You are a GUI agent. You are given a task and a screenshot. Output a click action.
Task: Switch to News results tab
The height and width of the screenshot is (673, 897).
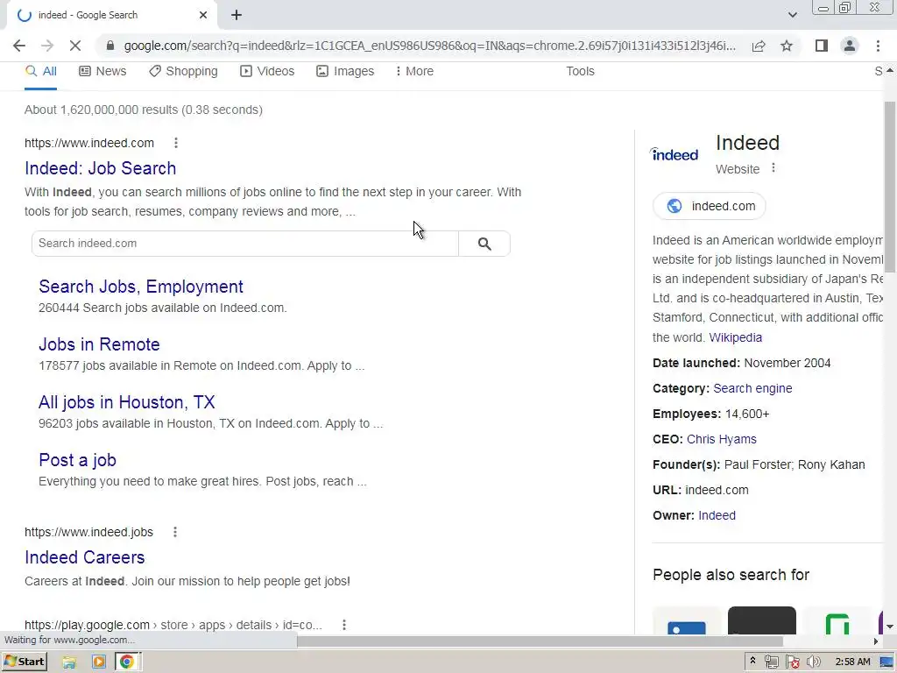point(102,72)
